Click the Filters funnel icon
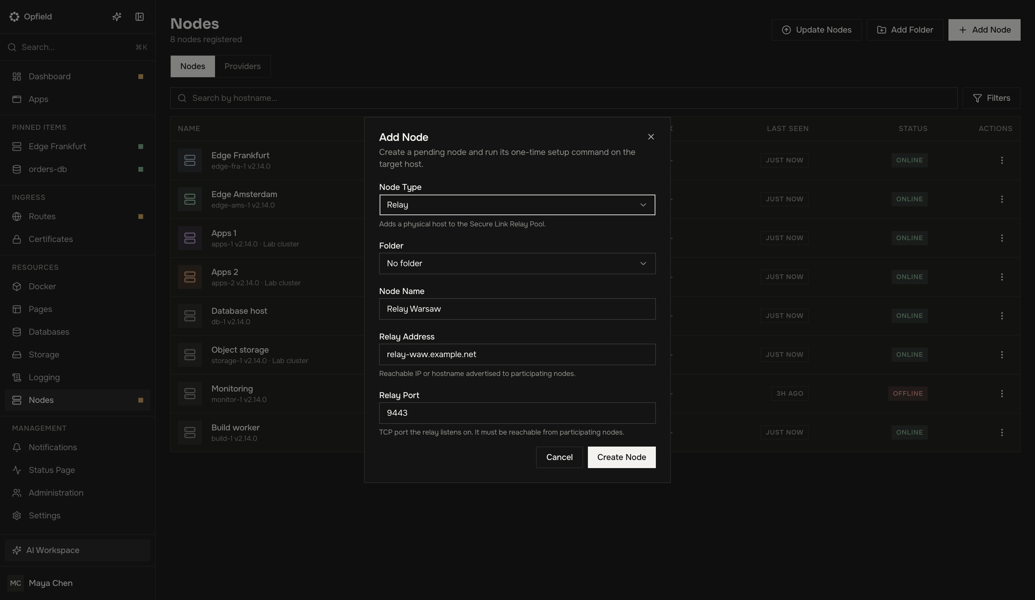Viewport: 1035px width, 600px height. [978, 98]
